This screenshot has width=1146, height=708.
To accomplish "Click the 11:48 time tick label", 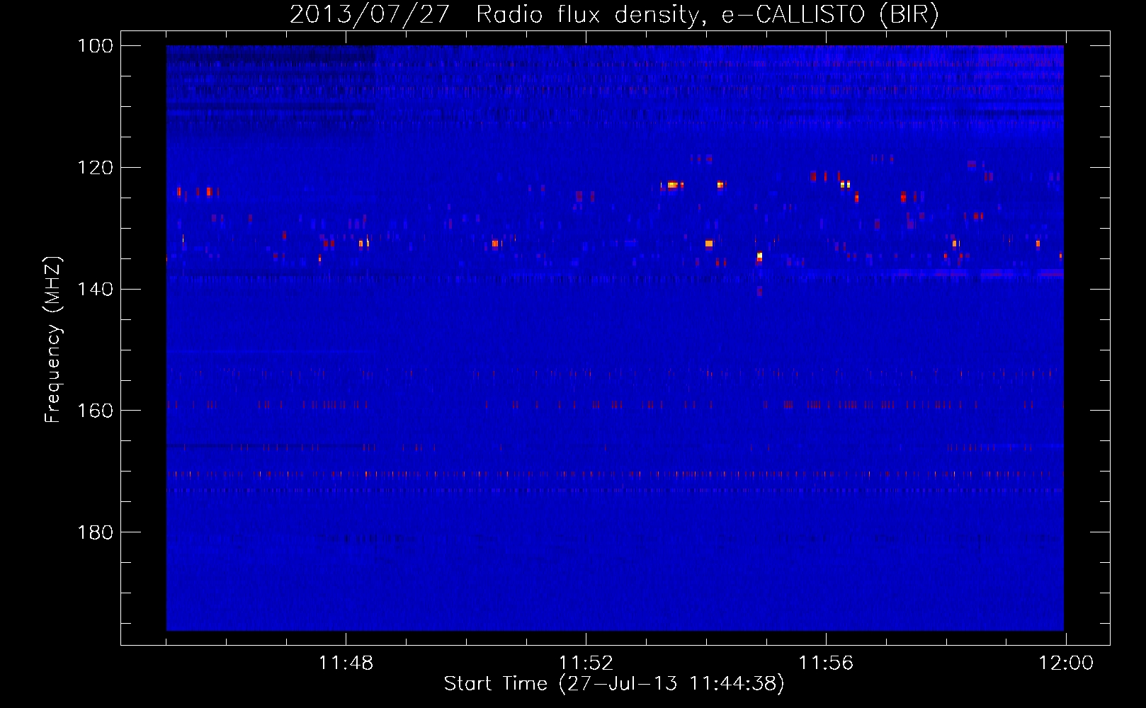I will (x=346, y=663).
